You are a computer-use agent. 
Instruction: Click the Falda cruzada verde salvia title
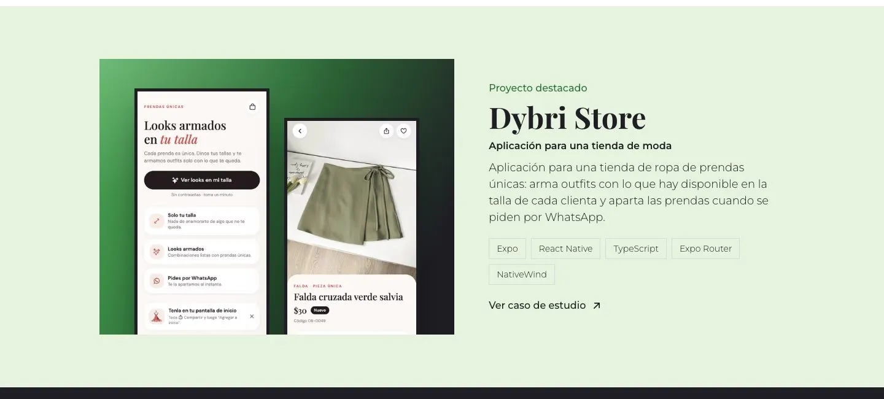348,297
